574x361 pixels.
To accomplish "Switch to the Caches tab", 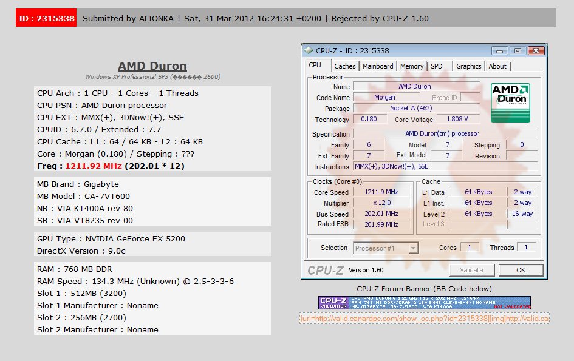I will 344,66.
